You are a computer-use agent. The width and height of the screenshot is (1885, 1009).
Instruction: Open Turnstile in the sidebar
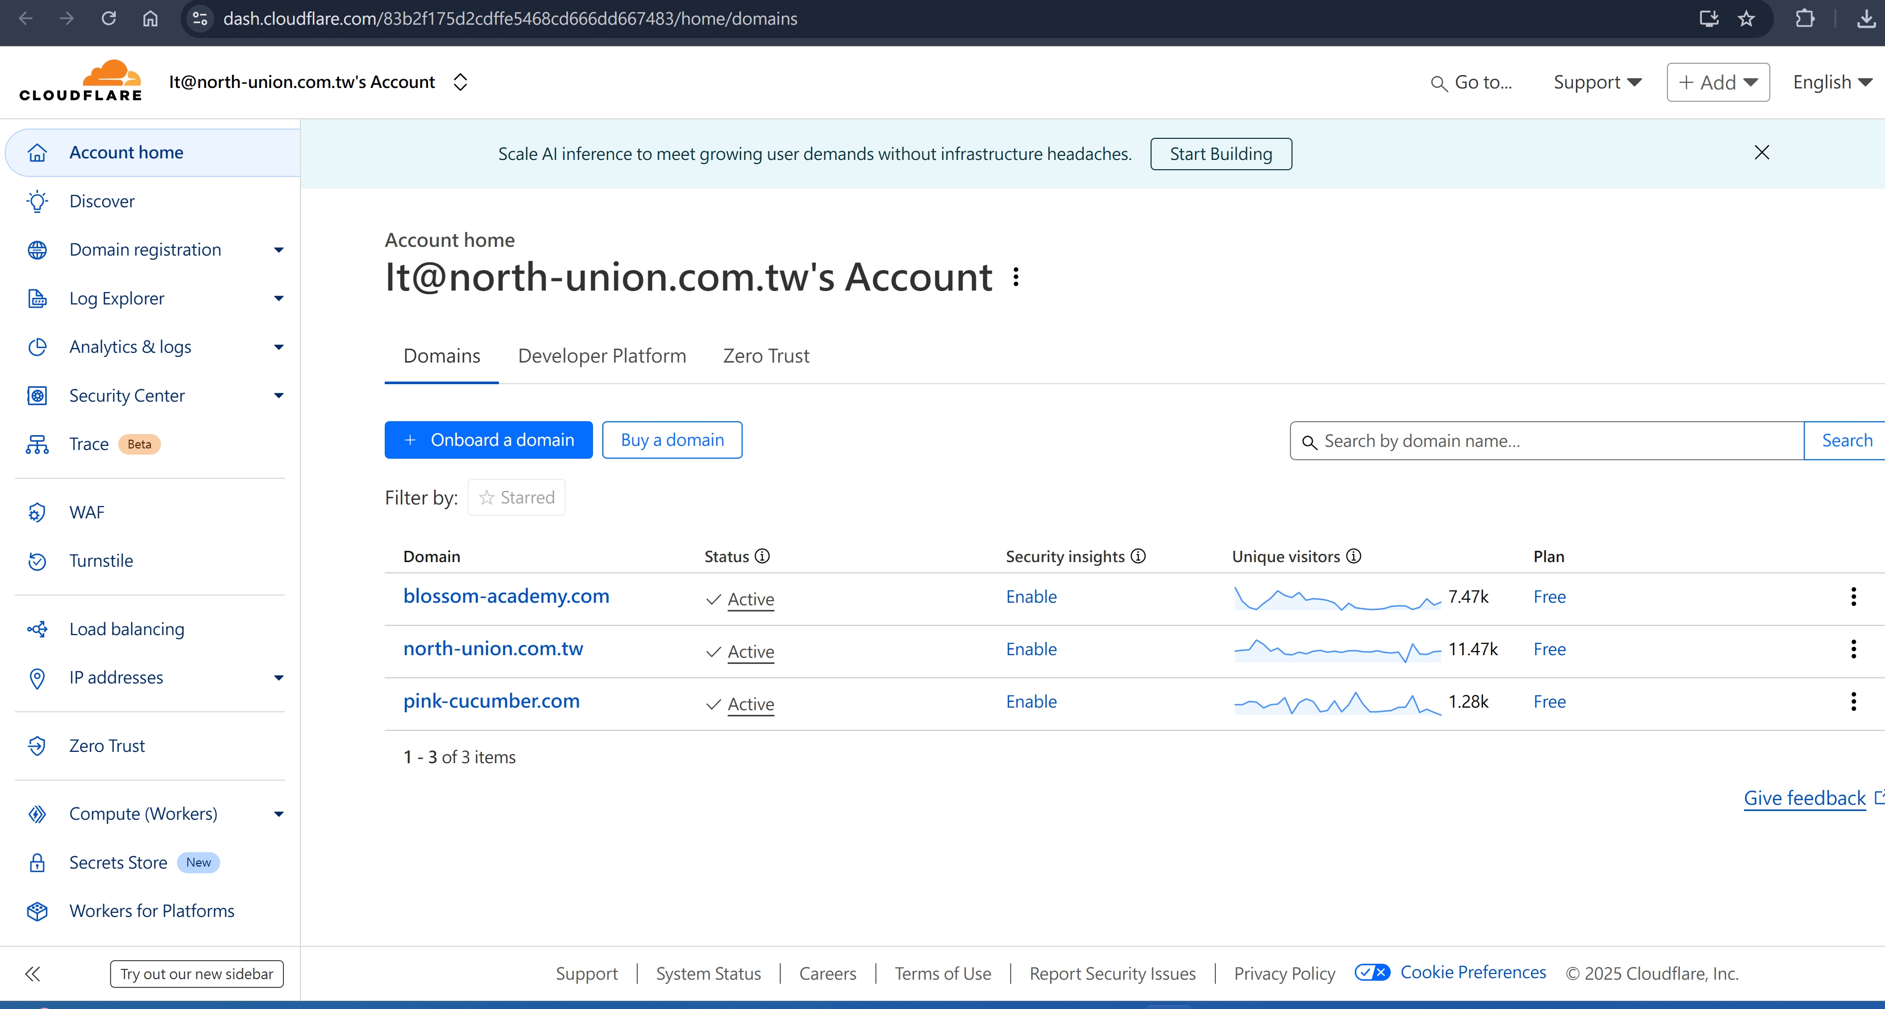101,561
